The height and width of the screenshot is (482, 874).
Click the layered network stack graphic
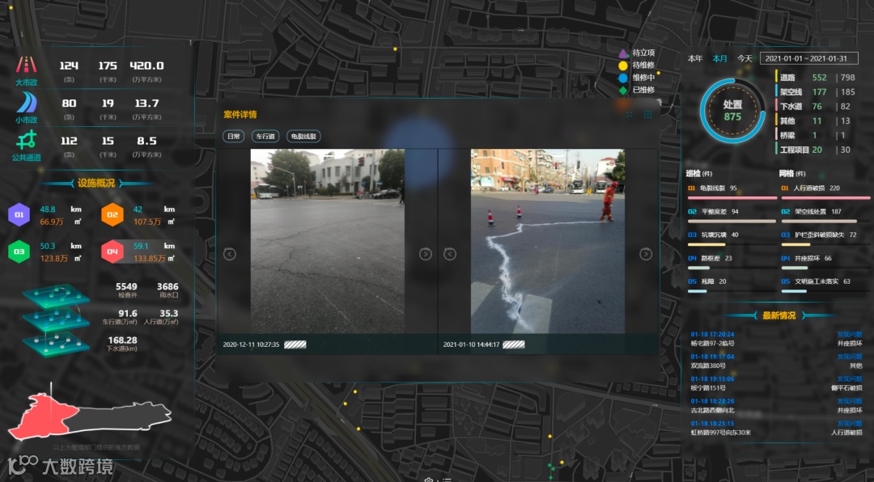click(x=57, y=320)
